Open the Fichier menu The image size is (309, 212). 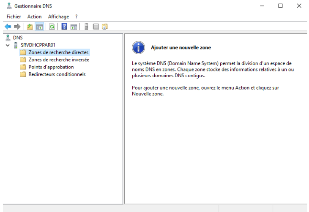coord(14,16)
